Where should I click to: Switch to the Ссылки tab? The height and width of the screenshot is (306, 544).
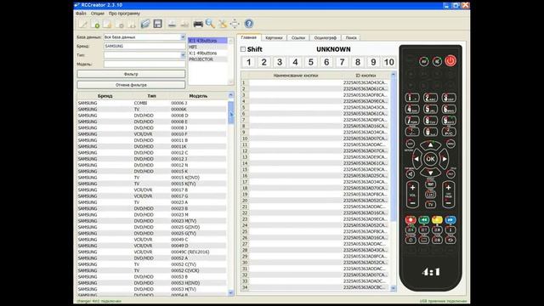(x=298, y=37)
